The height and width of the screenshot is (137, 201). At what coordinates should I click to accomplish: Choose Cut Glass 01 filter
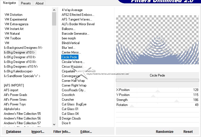[70, 109]
